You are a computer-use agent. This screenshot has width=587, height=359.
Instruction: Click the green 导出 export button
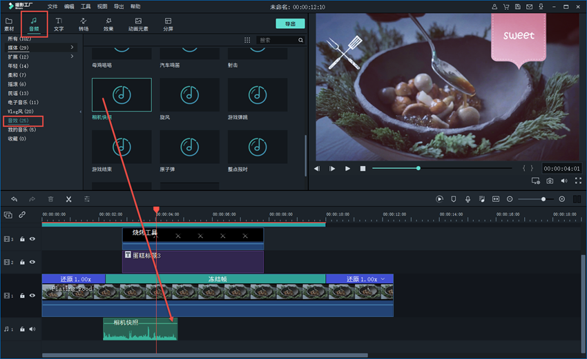290,23
